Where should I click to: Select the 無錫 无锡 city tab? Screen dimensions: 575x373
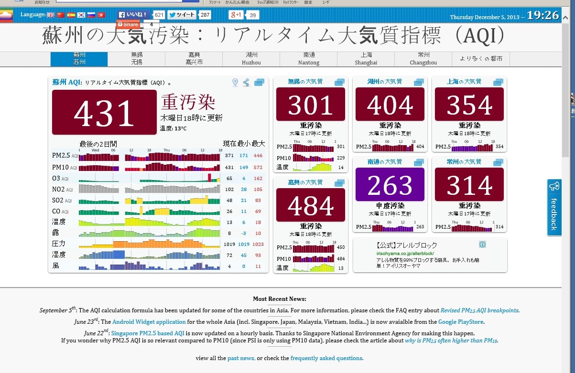[x=137, y=59]
